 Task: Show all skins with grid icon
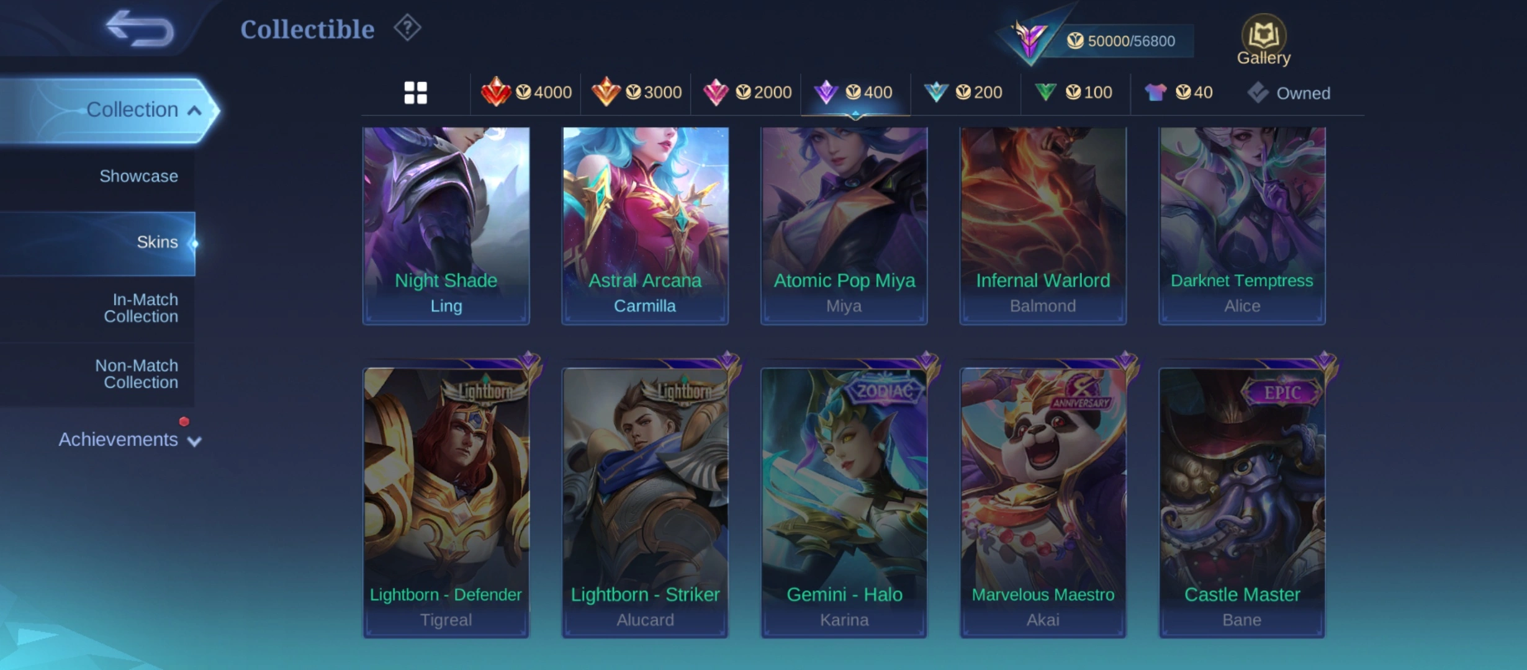[415, 93]
